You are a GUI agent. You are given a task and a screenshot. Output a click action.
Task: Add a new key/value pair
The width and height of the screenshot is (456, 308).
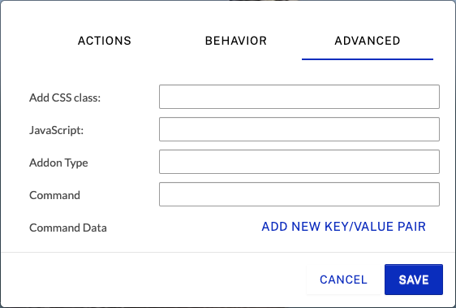344,227
